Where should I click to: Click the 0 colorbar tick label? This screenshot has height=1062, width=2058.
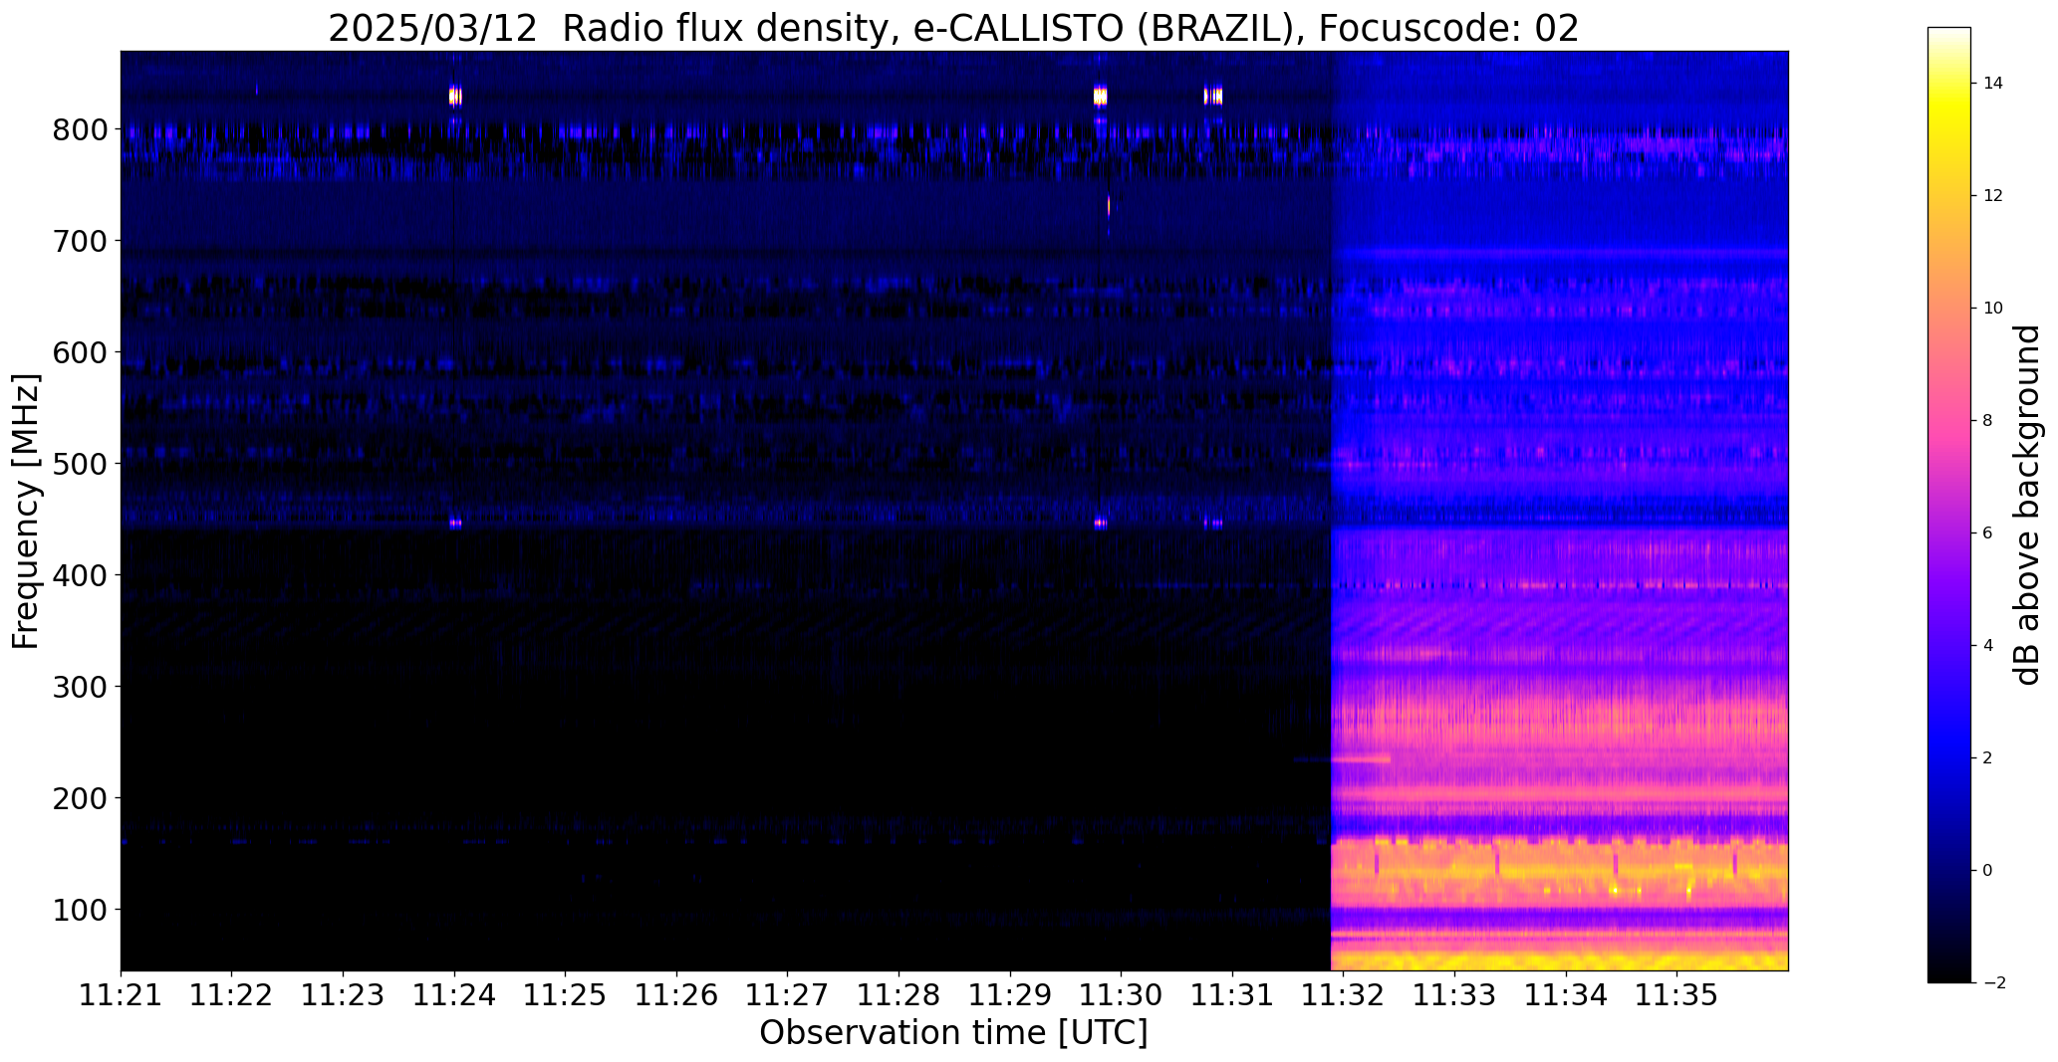coord(1987,871)
